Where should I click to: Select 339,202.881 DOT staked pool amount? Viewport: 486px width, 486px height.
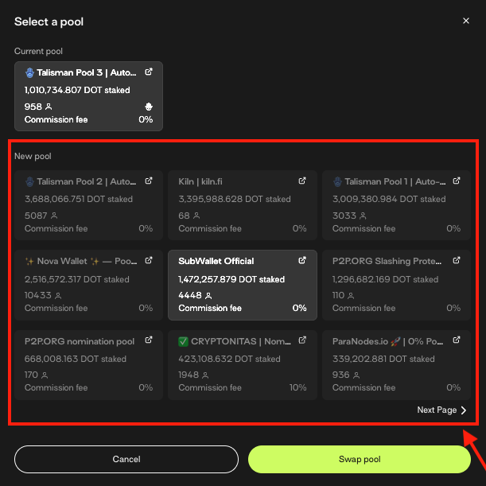(x=383, y=359)
